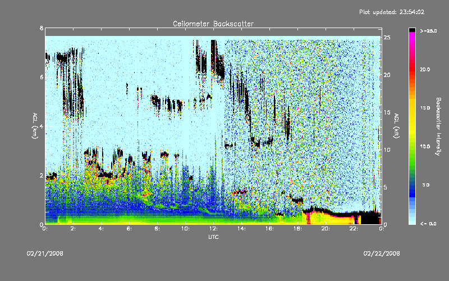Click the 25 kft tick on right axis

coord(387,38)
